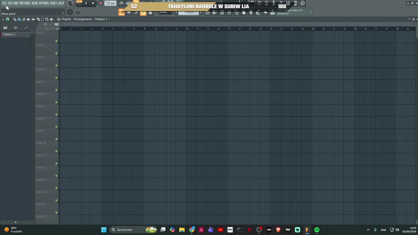The width and height of the screenshot is (418, 235).
Task: Mute Track 11 with its green dot
Action: coord(56,164)
